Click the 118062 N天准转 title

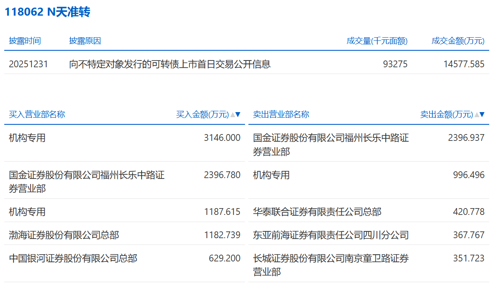click(47, 12)
